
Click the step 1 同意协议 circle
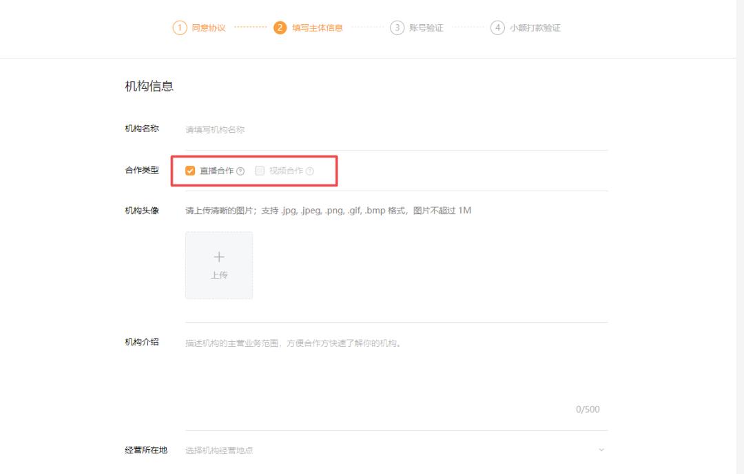click(x=179, y=28)
